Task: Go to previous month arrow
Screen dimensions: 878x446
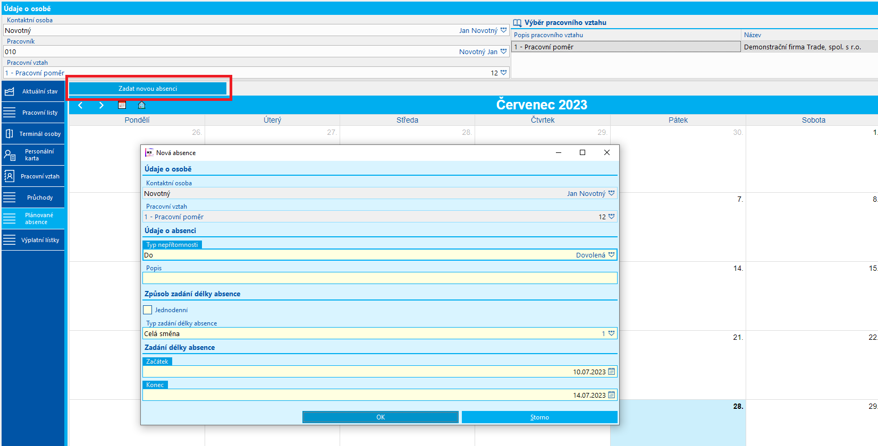Action: 80,105
